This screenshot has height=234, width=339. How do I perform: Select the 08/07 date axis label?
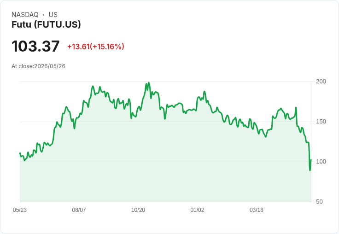pos(79,210)
